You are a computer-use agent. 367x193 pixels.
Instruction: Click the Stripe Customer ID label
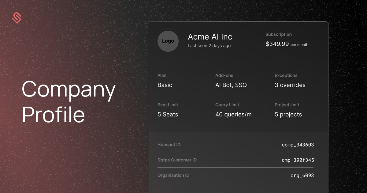[x=177, y=160]
